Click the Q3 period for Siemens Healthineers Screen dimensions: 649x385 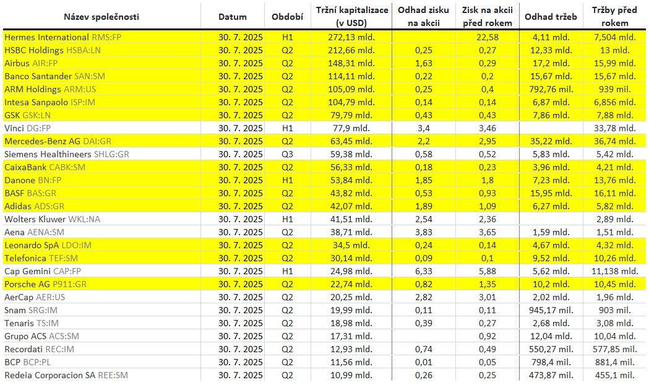coord(287,154)
